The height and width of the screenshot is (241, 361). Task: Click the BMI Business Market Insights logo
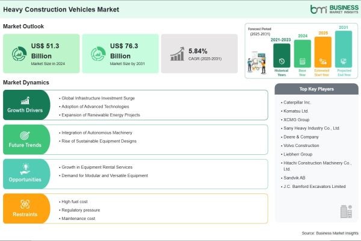(x=335, y=9)
